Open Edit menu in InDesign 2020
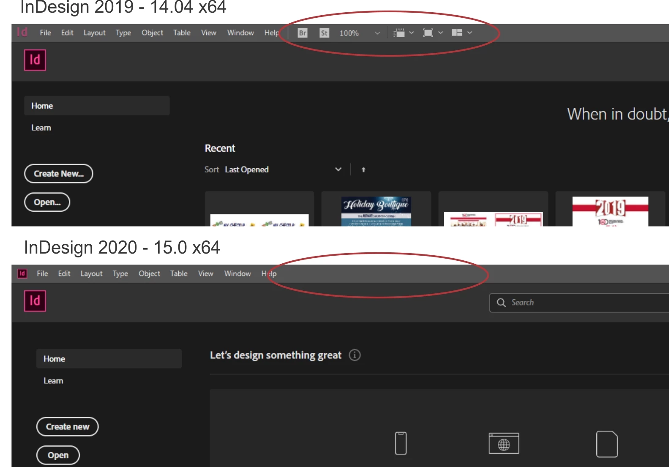The width and height of the screenshot is (669, 467). (x=64, y=273)
